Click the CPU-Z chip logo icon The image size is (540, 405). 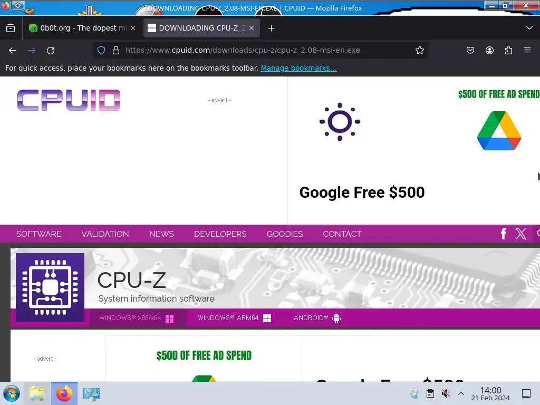point(50,287)
